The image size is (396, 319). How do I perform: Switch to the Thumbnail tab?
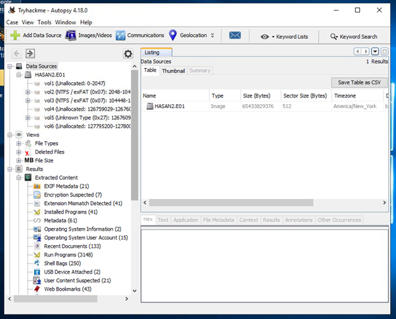[x=173, y=71]
